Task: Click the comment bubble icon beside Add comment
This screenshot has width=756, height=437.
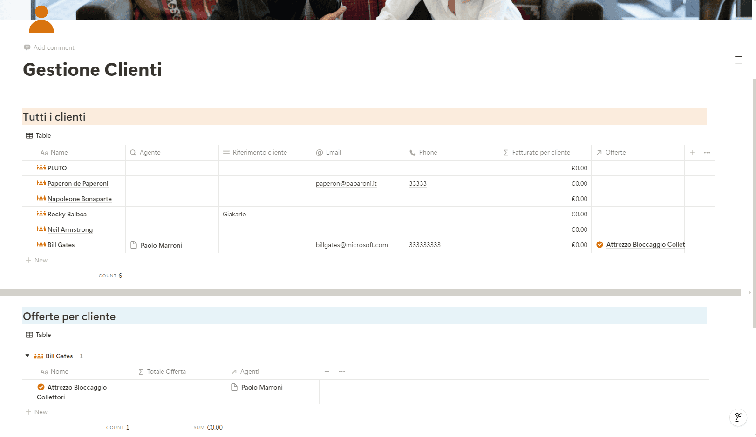Action: (x=27, y=47)
